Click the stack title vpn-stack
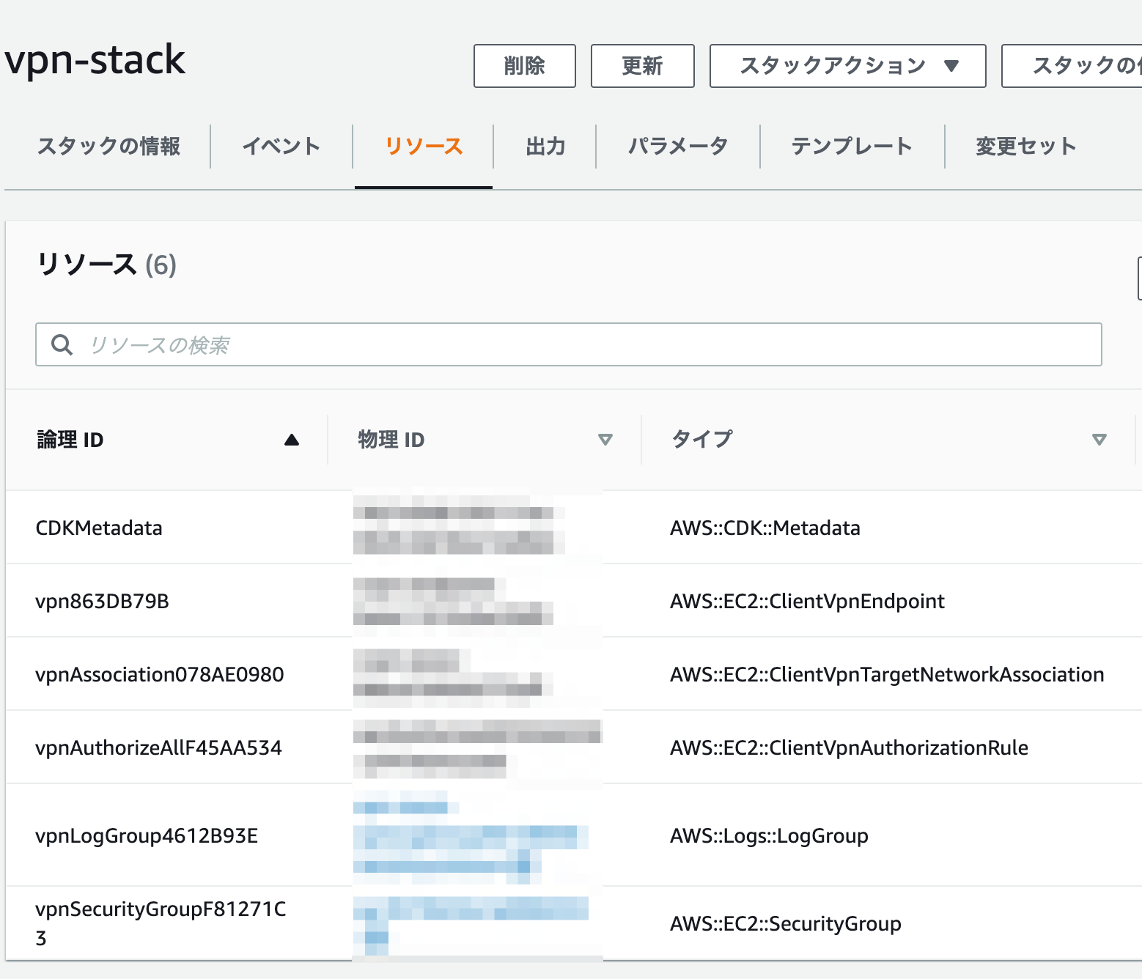Image resolution: width=1142 pixels, height=979 pixels. pyautogui.click(x=96, y=60)
